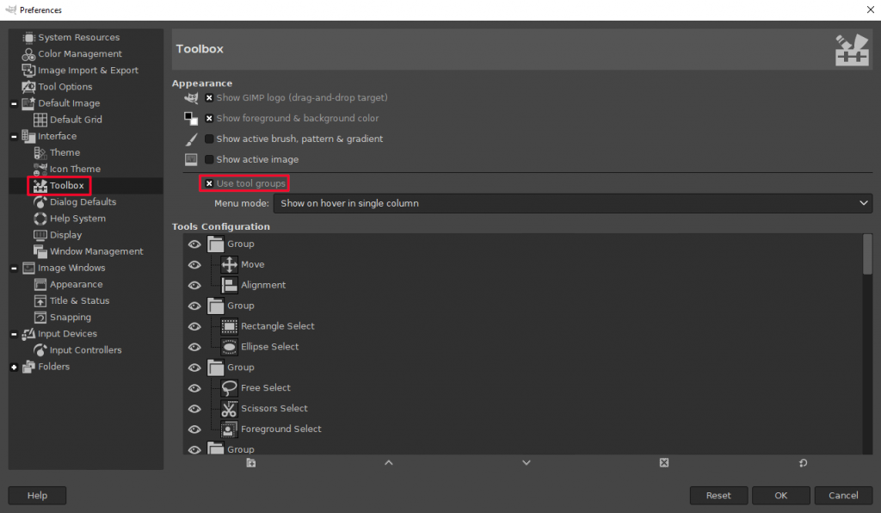Viewport: 881px width, 513px height.
Task: Move selected tool down
Action: [x=527, y=463]
